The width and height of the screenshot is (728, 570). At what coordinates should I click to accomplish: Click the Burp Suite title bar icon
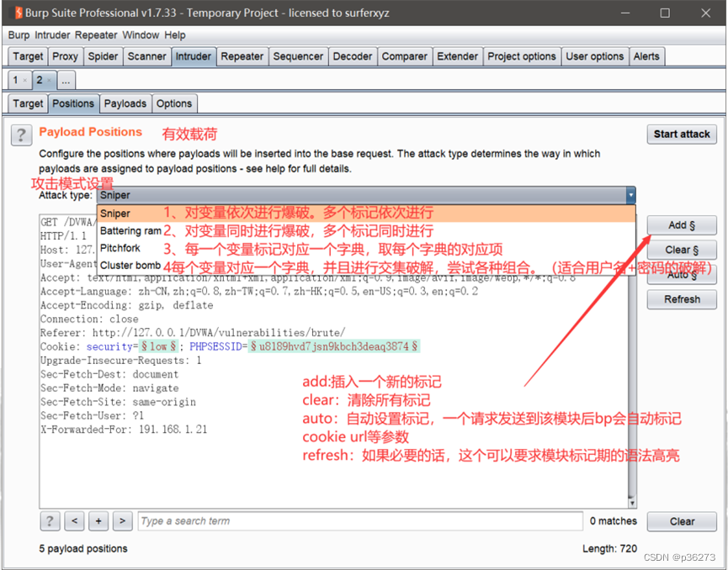click(19, 13)
